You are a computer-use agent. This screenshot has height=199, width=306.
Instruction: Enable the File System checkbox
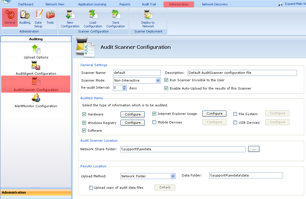coord(235,114)
